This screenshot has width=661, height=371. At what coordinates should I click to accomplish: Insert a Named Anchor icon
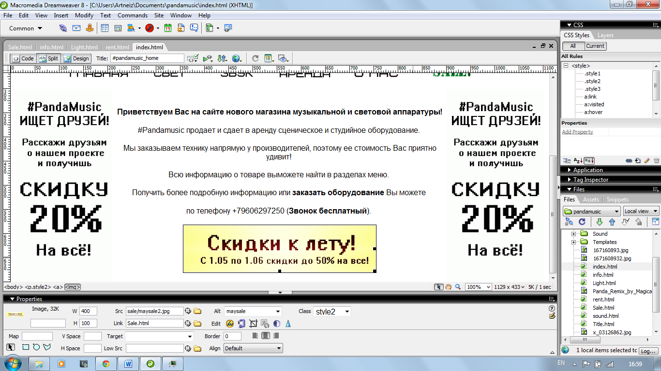[89, 28]
